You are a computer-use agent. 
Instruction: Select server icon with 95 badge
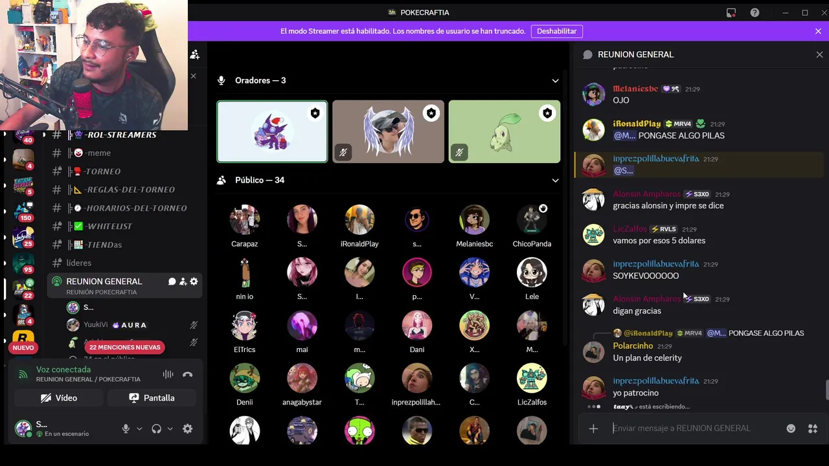click(x=23, y=263)
